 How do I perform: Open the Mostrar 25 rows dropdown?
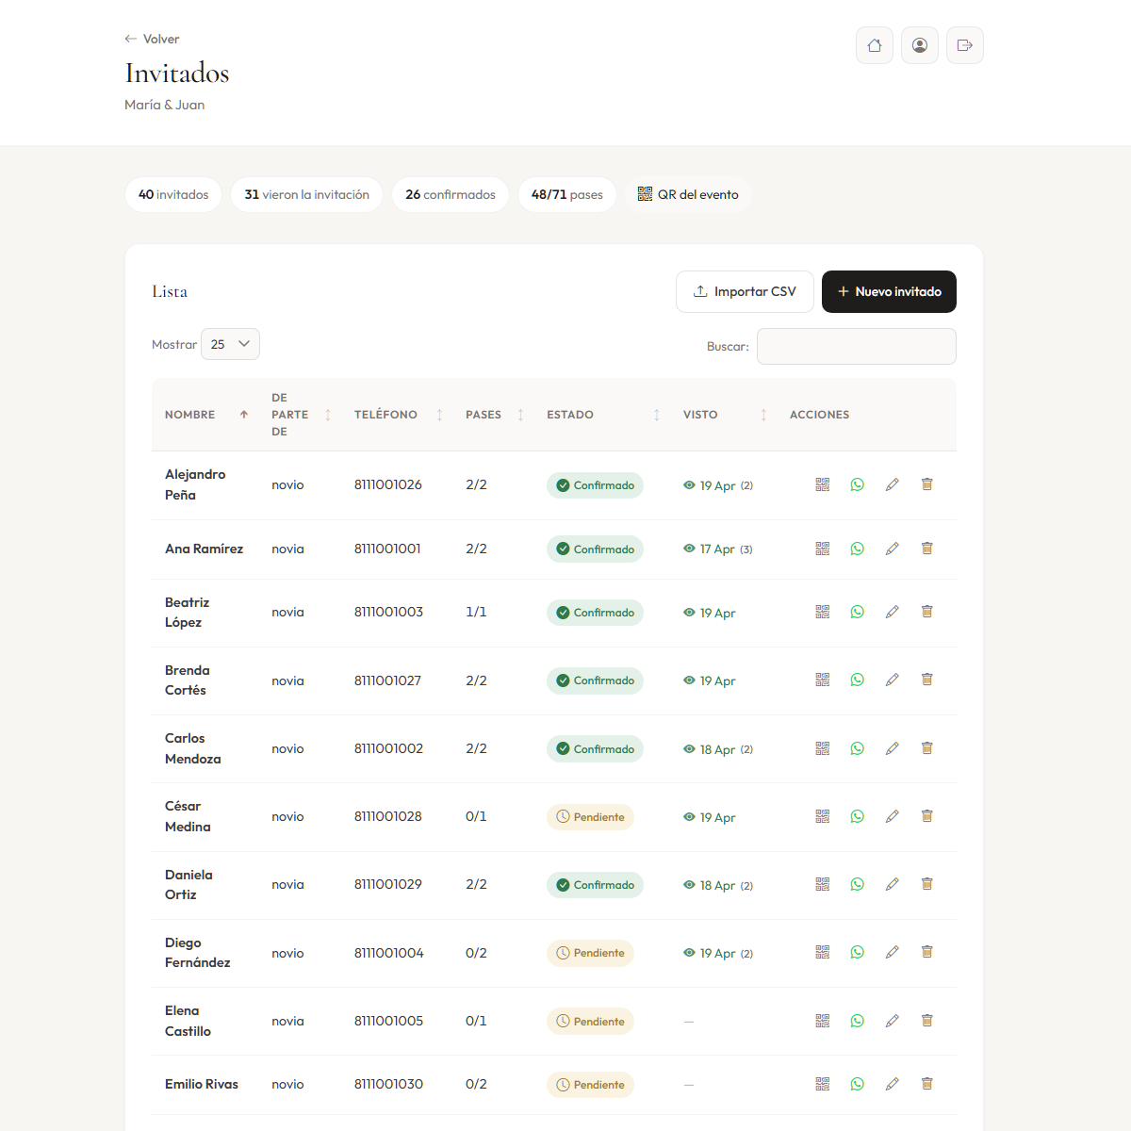point(230,344)
